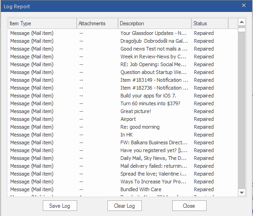Image resolution: width=253 pixels, height=216 pixels.
Task: Select the Great picture! log entry
Action: coord(123,111)
